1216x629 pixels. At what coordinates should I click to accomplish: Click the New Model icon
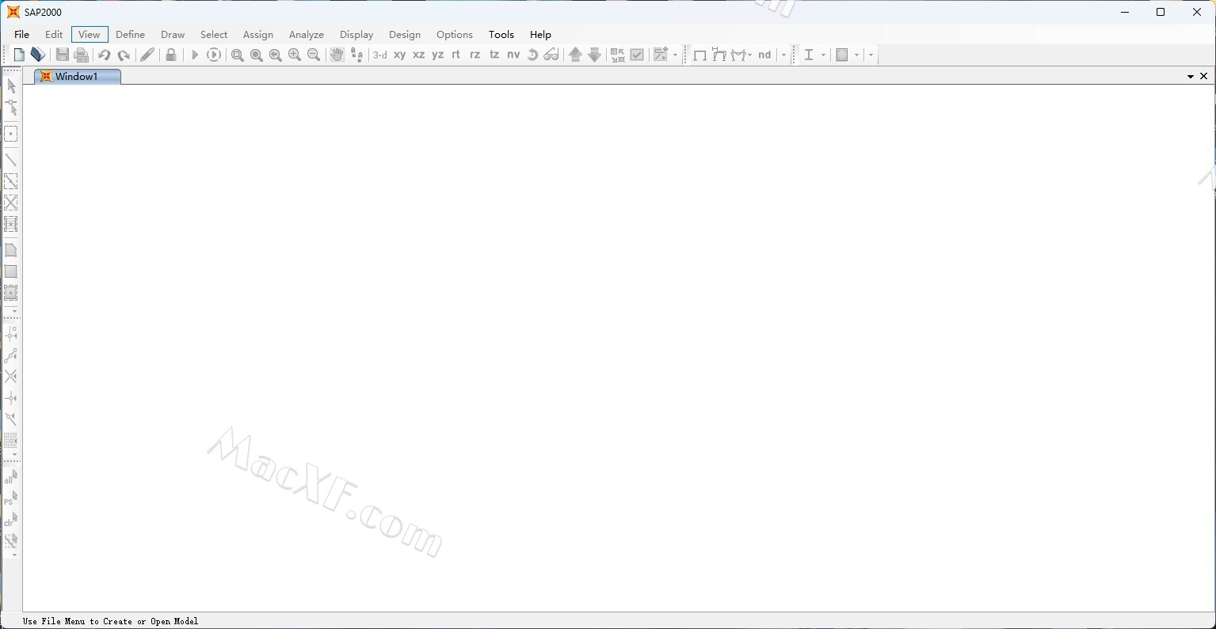tap(19, 55)
